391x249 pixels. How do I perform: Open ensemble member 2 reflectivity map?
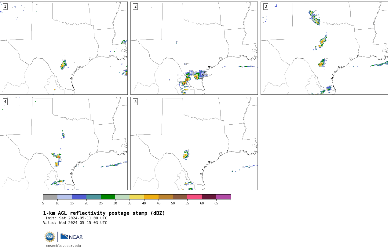point(194,48)
